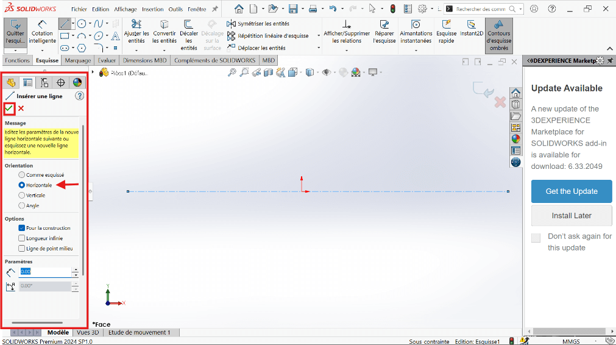The height and width of the screenshot is (345, 616).
Task: Cancel line with the red X
Action: coord(21,108)
